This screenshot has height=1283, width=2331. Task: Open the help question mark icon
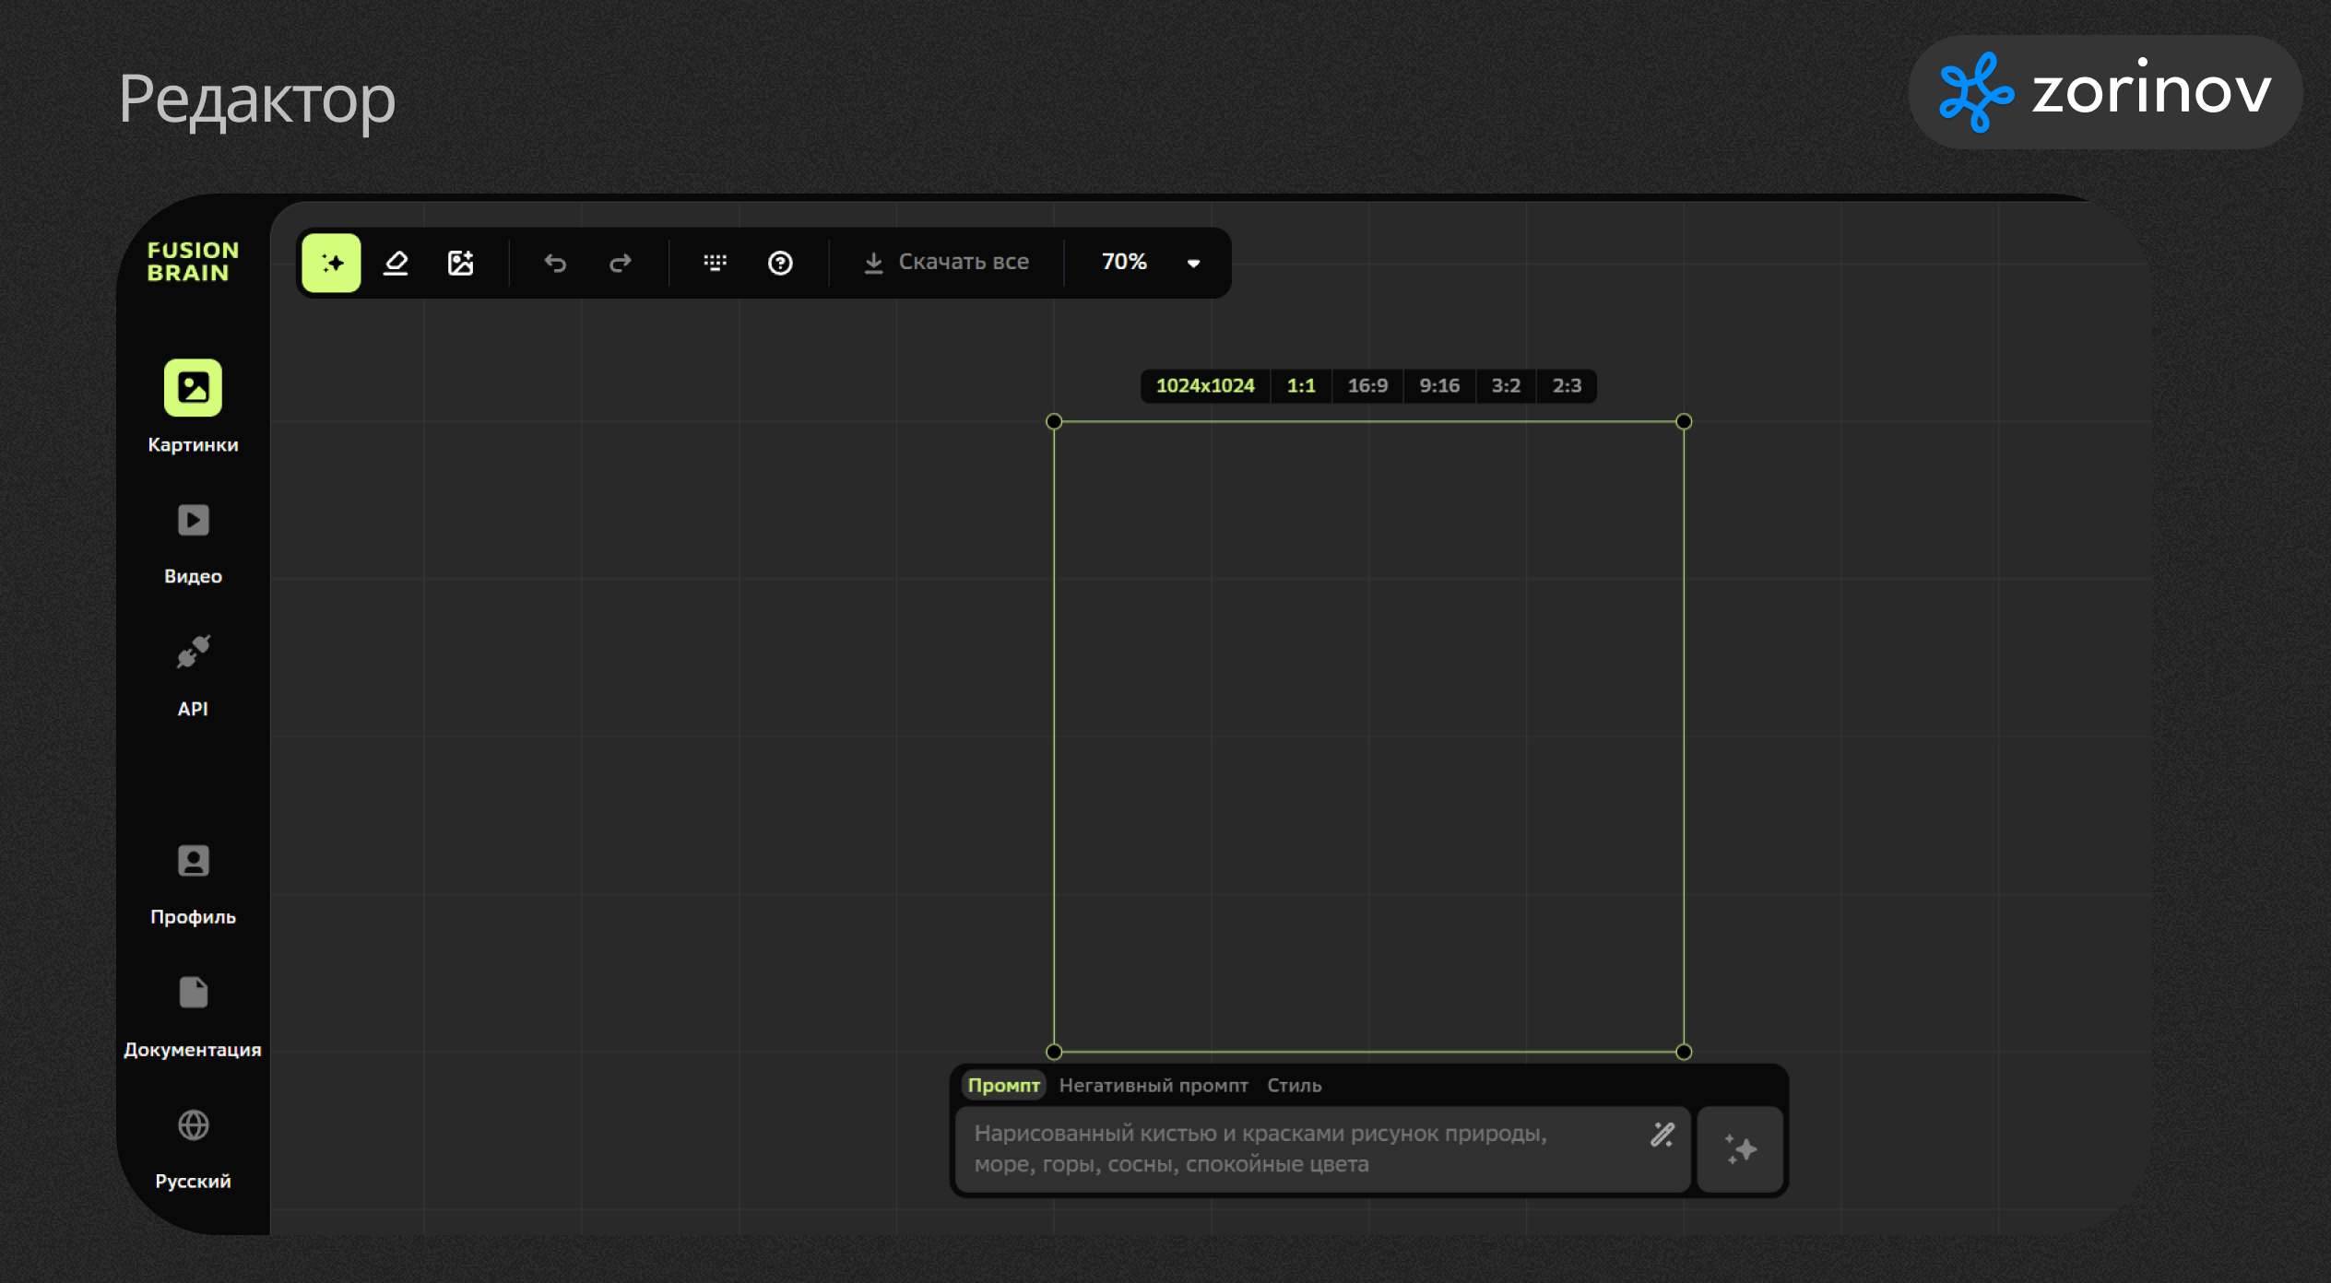(x=780, y=263)
